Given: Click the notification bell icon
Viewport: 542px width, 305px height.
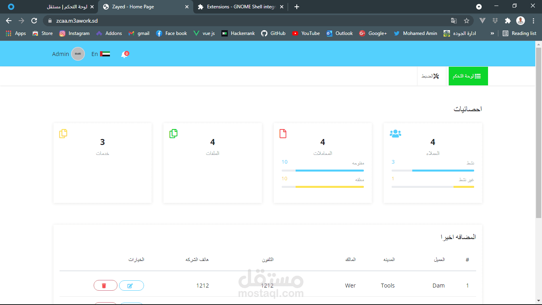Looking at the screenshot, I should point(125,54).
